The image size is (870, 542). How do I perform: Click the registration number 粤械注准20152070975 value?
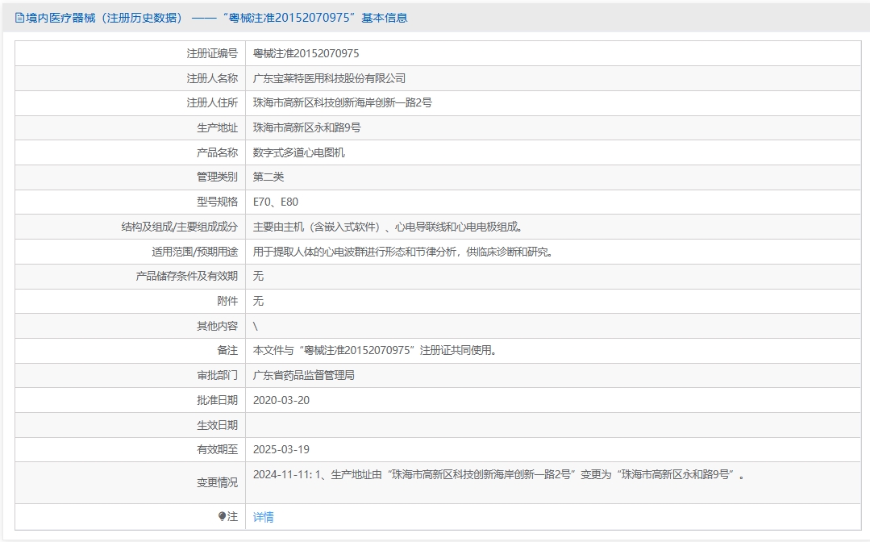tap(306, 53)
